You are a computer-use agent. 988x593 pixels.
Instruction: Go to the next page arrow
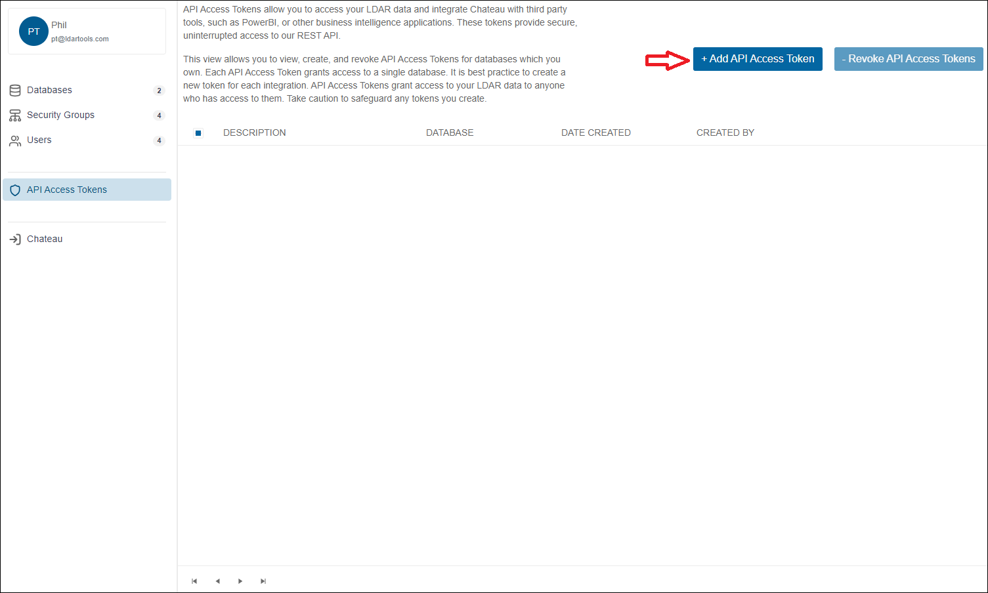pyautogui.click(x=240, y=581)
